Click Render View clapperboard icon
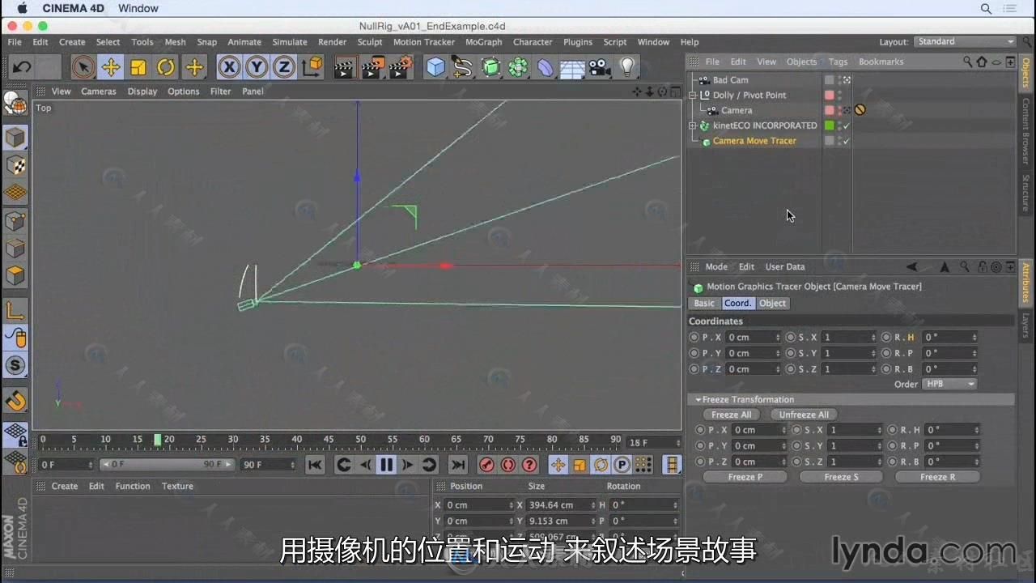Image resolution: width=1036 pixels, height=583 pixels. tap(344, 67)
